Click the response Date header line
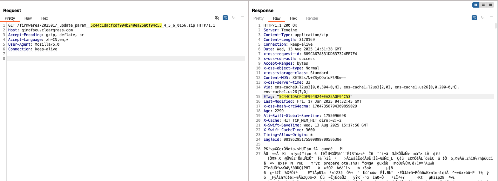Viewport: 498px width, 181px height. pos(302,49)
